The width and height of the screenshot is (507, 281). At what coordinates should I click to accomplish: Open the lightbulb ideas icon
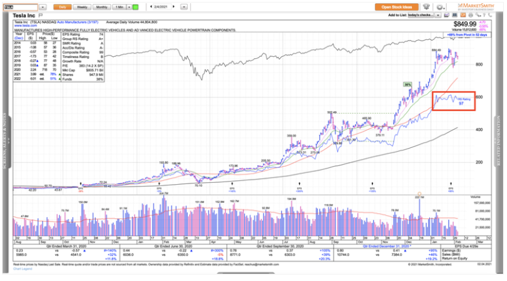(427, 6)
